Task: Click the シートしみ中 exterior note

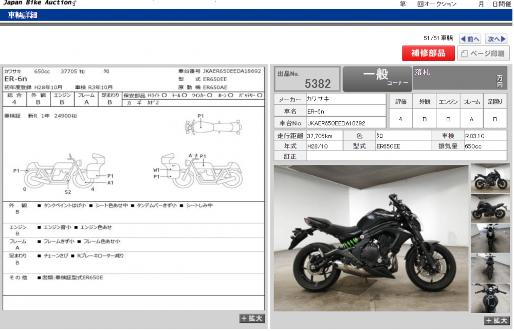Action: tap(199, 206)
